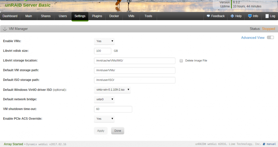
Task: Click the Feedback speech bubble icon
Action: click(208, 16)
